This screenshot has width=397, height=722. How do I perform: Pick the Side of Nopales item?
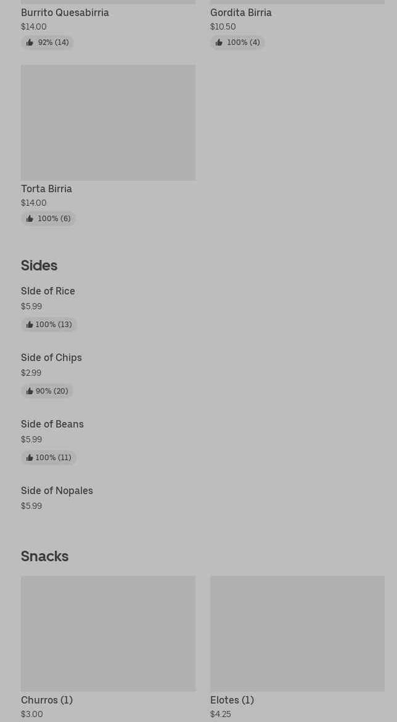(x=57, y=490)
